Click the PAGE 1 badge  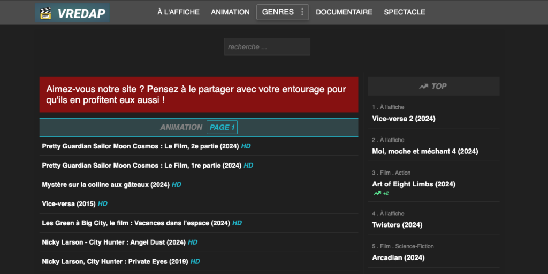pyautogui.click(x=222, y=127)
